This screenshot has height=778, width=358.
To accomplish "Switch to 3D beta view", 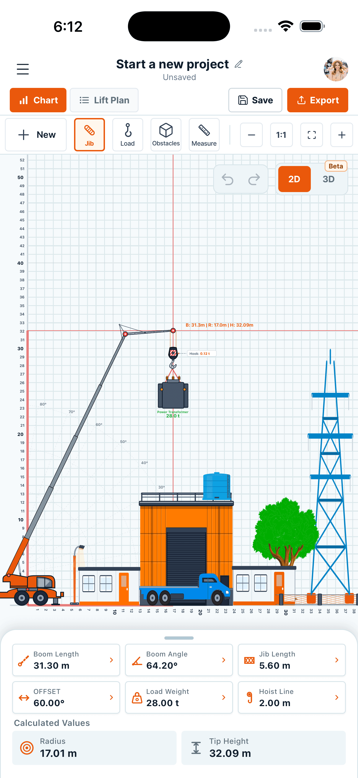I will 328,179.
